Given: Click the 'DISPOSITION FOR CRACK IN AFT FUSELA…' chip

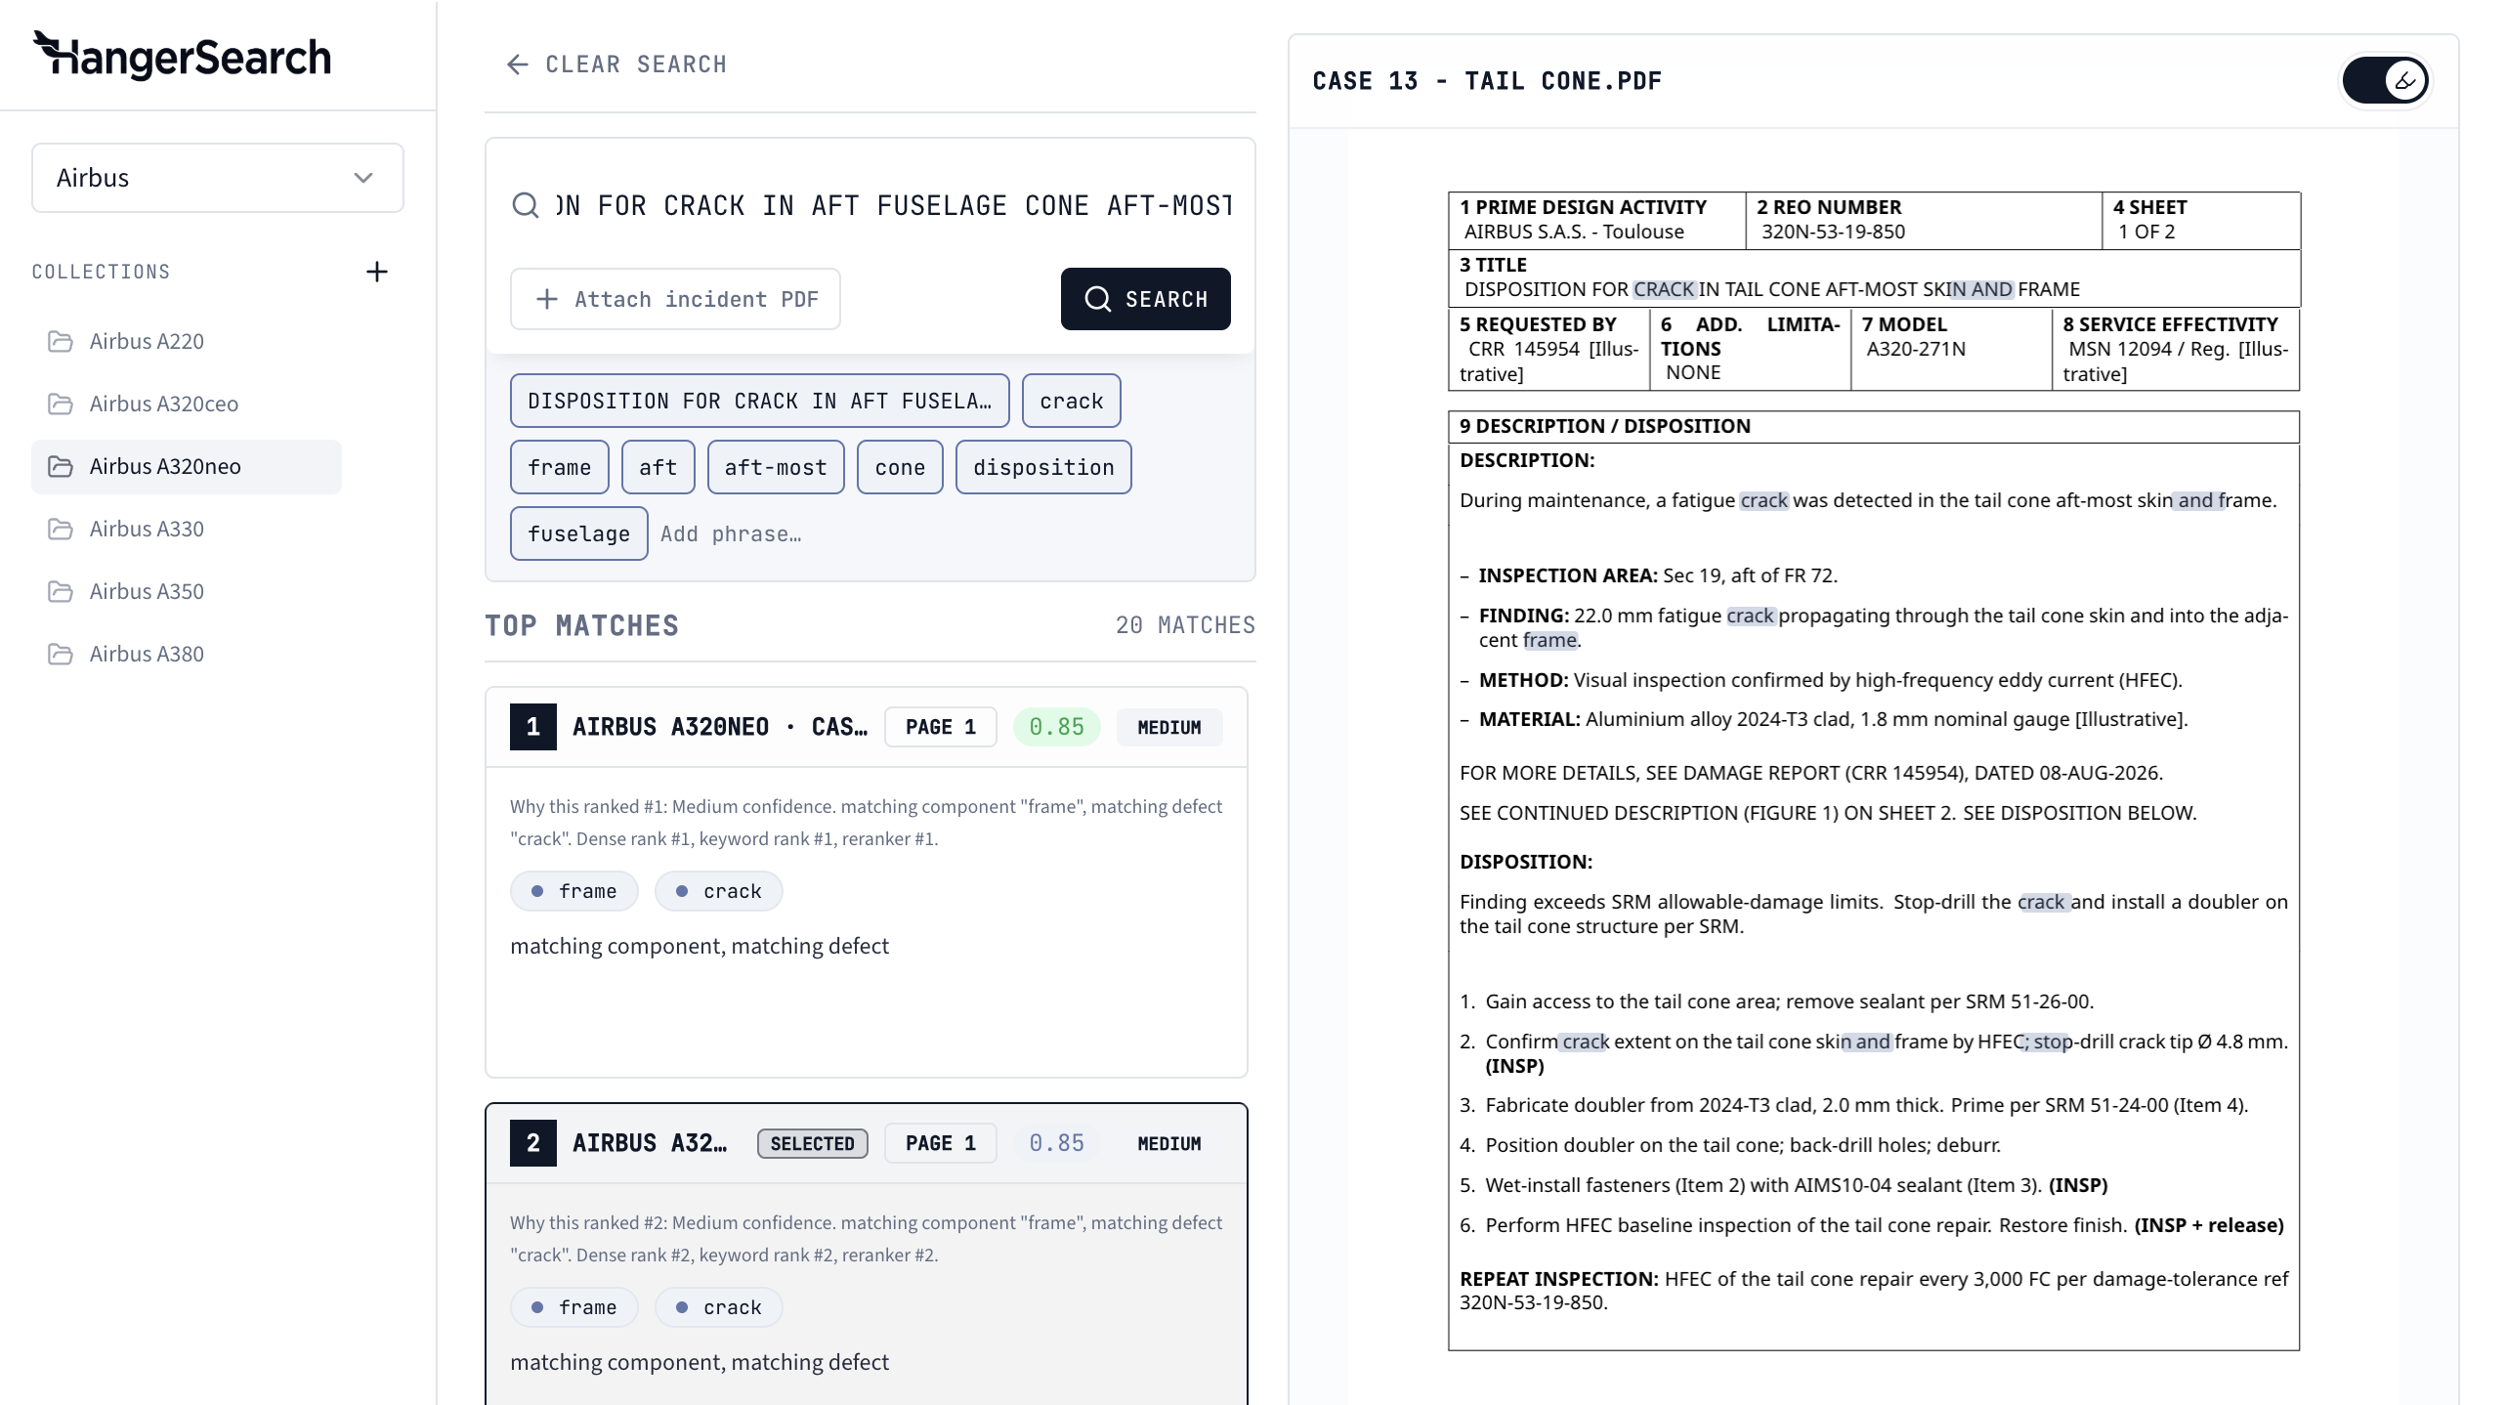Looking at the screenshot, I should [x=759, y=401].
